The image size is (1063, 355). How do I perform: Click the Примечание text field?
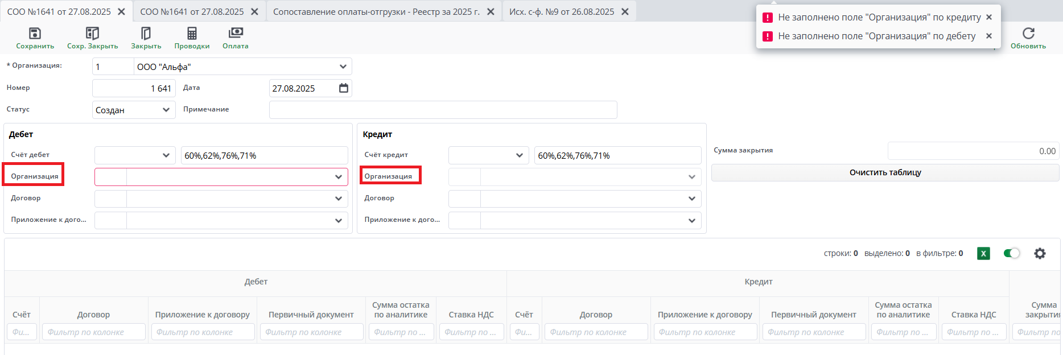click(443, 110)
